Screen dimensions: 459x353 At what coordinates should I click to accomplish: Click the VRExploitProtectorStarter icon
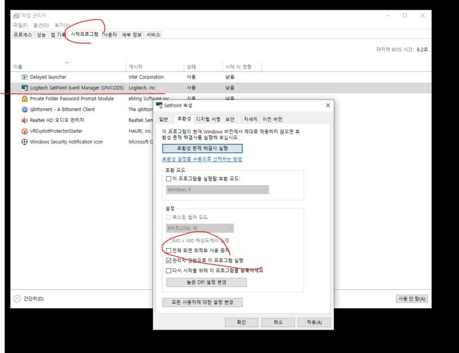25,131
